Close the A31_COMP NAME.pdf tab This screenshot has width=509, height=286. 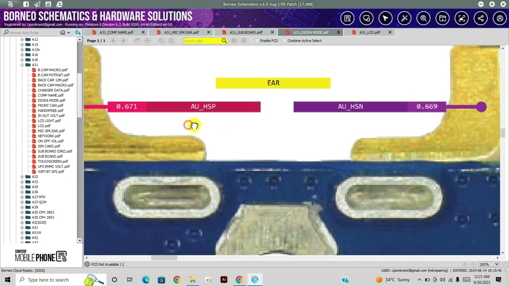[x=143, y=33]
